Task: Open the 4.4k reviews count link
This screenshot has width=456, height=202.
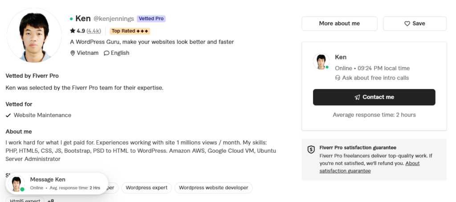Action: (x=94, y=31)
